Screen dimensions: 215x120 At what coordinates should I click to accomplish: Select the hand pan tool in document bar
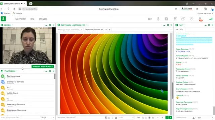(116, 118)
